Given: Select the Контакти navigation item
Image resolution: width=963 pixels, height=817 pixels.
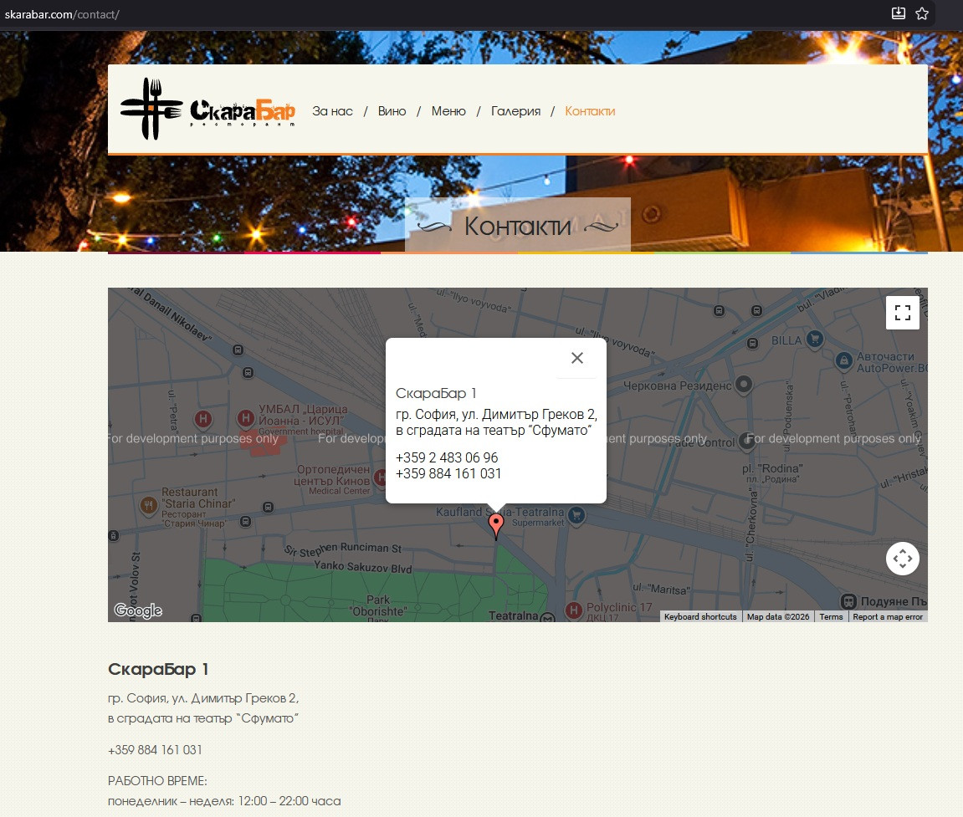Looking at the screenshot, I should tap(590, 111).
